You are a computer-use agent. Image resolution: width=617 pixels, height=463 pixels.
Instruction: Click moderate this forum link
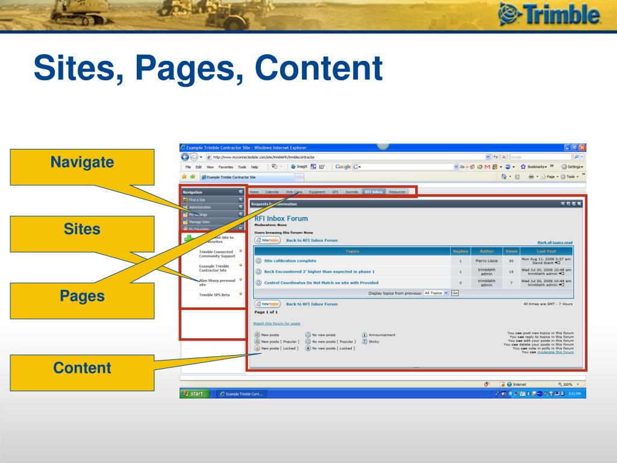tap(555, 352)
